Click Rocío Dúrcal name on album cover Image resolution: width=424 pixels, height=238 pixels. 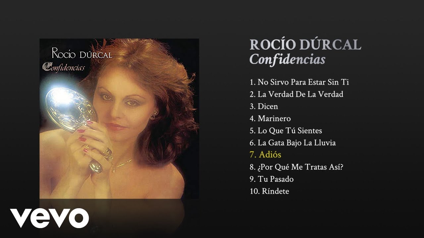tap(81, 53)
